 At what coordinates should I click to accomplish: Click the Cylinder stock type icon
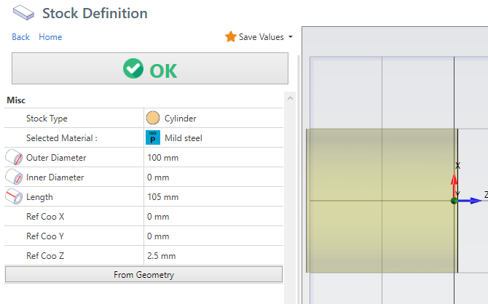(x=153, y=119)
